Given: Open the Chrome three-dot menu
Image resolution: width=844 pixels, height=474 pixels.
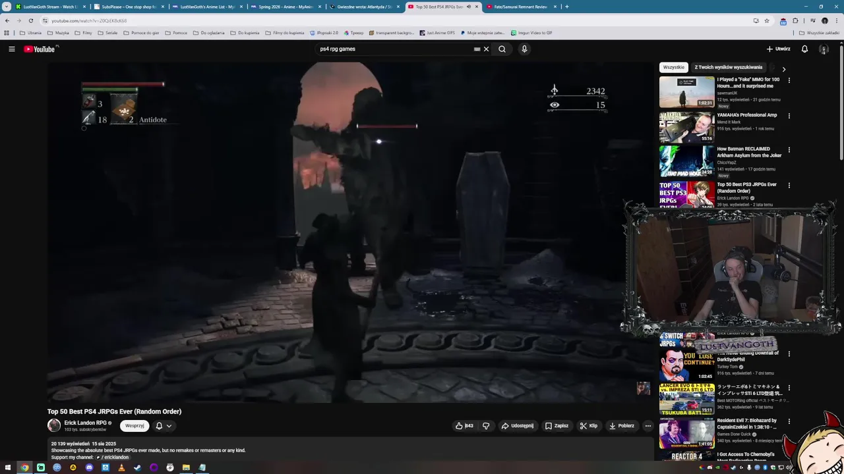Looking at the screenshot, I should 837,20.
